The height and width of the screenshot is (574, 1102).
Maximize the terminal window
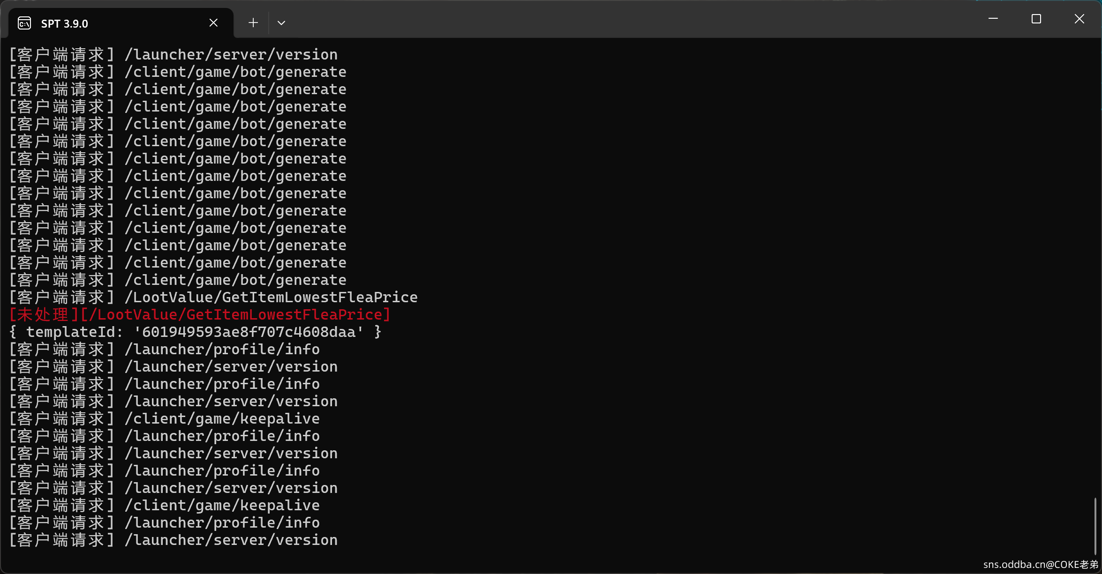[x=1036, y=19]
